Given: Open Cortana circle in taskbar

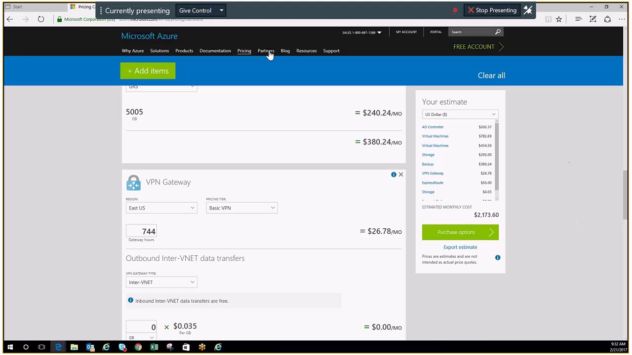Looking at the screenshot, I should [x=26, y=347].
